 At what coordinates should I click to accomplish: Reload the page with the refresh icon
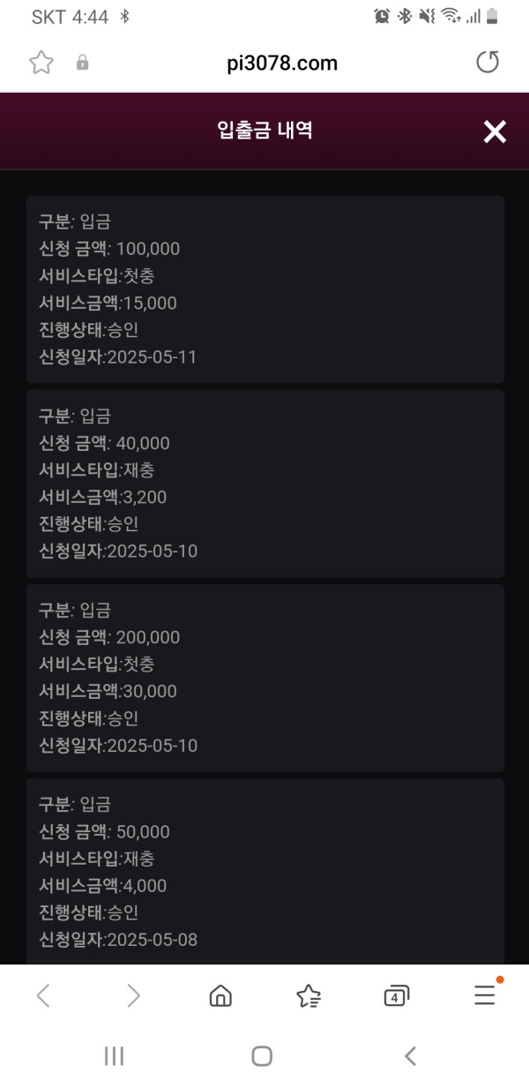(487, 62)
